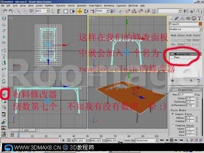Toggle the Window/Crossing selection mode
Viewport: 204px width, 153px height.
(x=72, y=11)
